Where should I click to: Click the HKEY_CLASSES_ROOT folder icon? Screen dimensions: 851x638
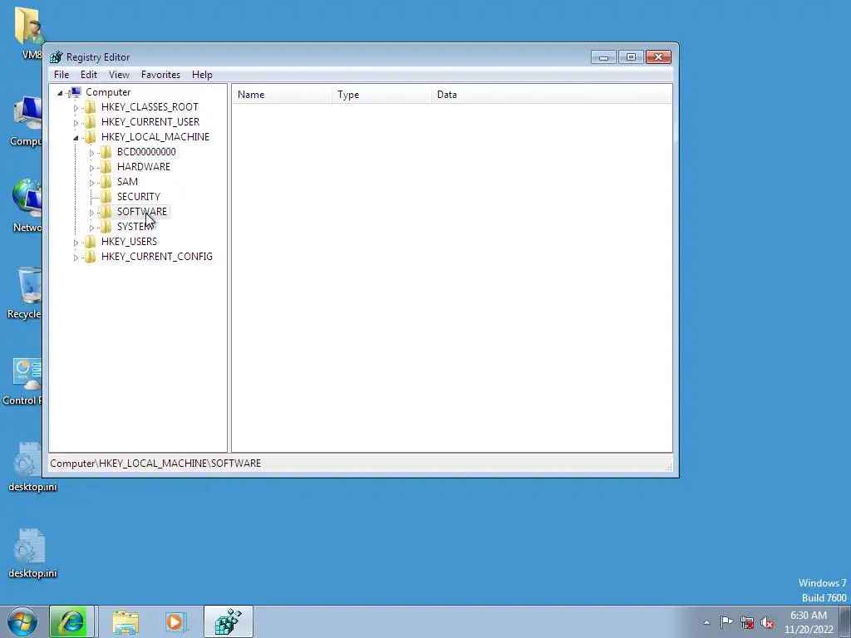tap(90, 107)
